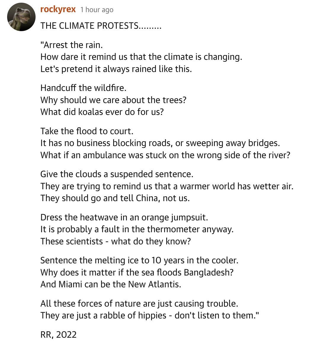The image size is (320, 346).
Task: Click the line "Let's pretend it always rained like this."
Action: pos(116,69)
